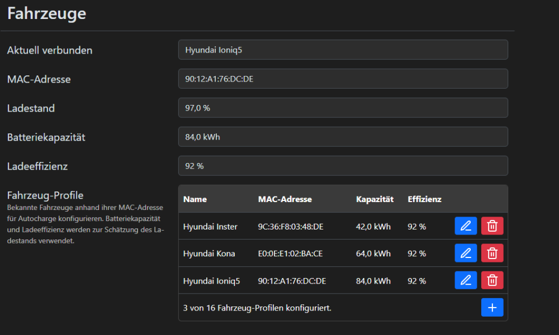Click the MAC-Adresse field at the top
This screenshot has width=559, height=335.
click(343, 79)
